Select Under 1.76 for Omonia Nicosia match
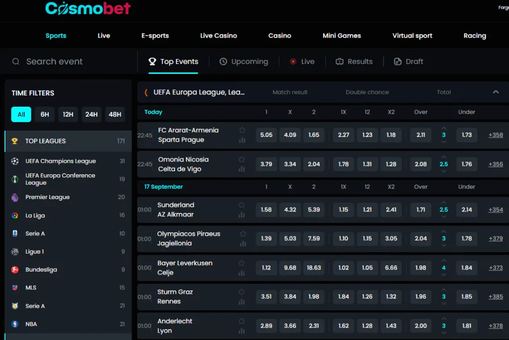This screenshot has height=340, width=509. pyautogui.click(x=467, y=164)
